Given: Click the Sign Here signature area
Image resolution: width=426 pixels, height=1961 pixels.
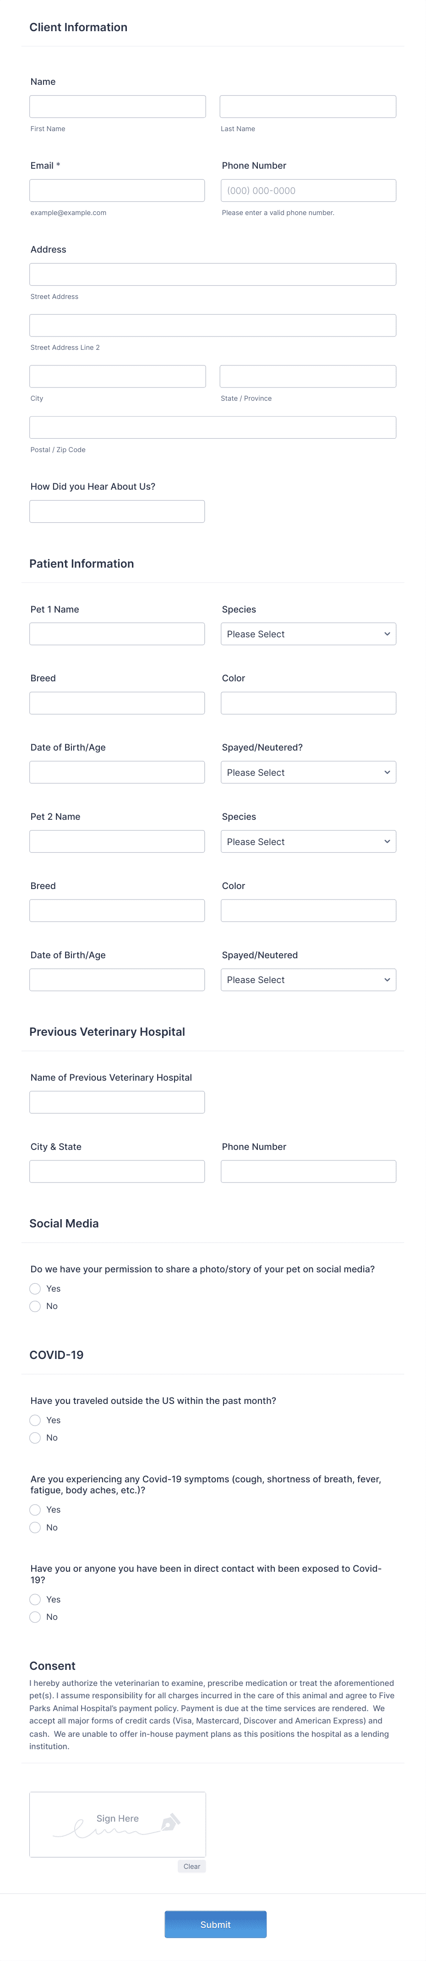Looking at the screenshot, I should pos(117,1825).
